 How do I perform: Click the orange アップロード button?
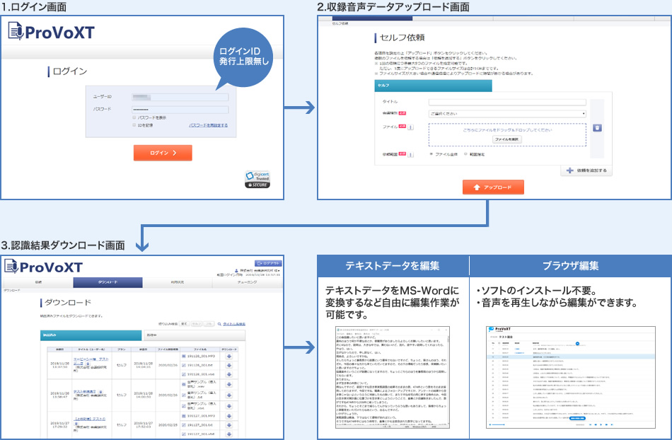[494, 187]
